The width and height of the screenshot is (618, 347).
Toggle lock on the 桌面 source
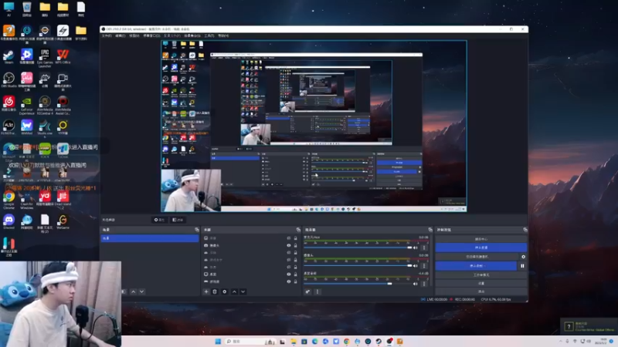295,275
